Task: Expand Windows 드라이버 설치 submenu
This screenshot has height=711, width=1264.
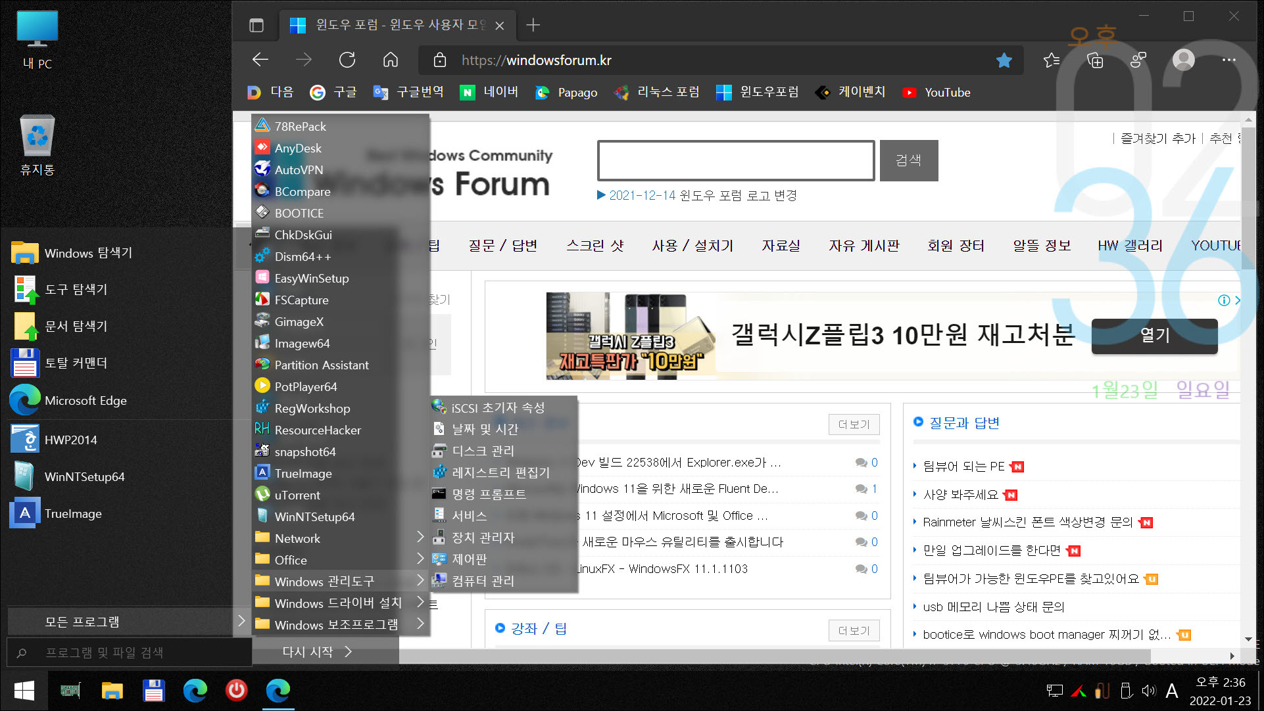Action: tap(340, 603)
